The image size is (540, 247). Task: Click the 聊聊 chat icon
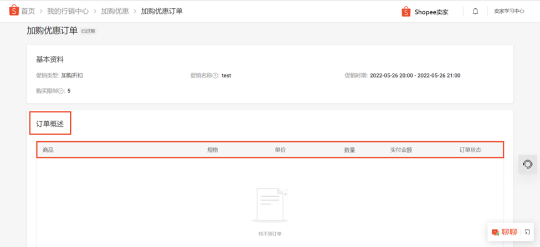pos(496,232)
